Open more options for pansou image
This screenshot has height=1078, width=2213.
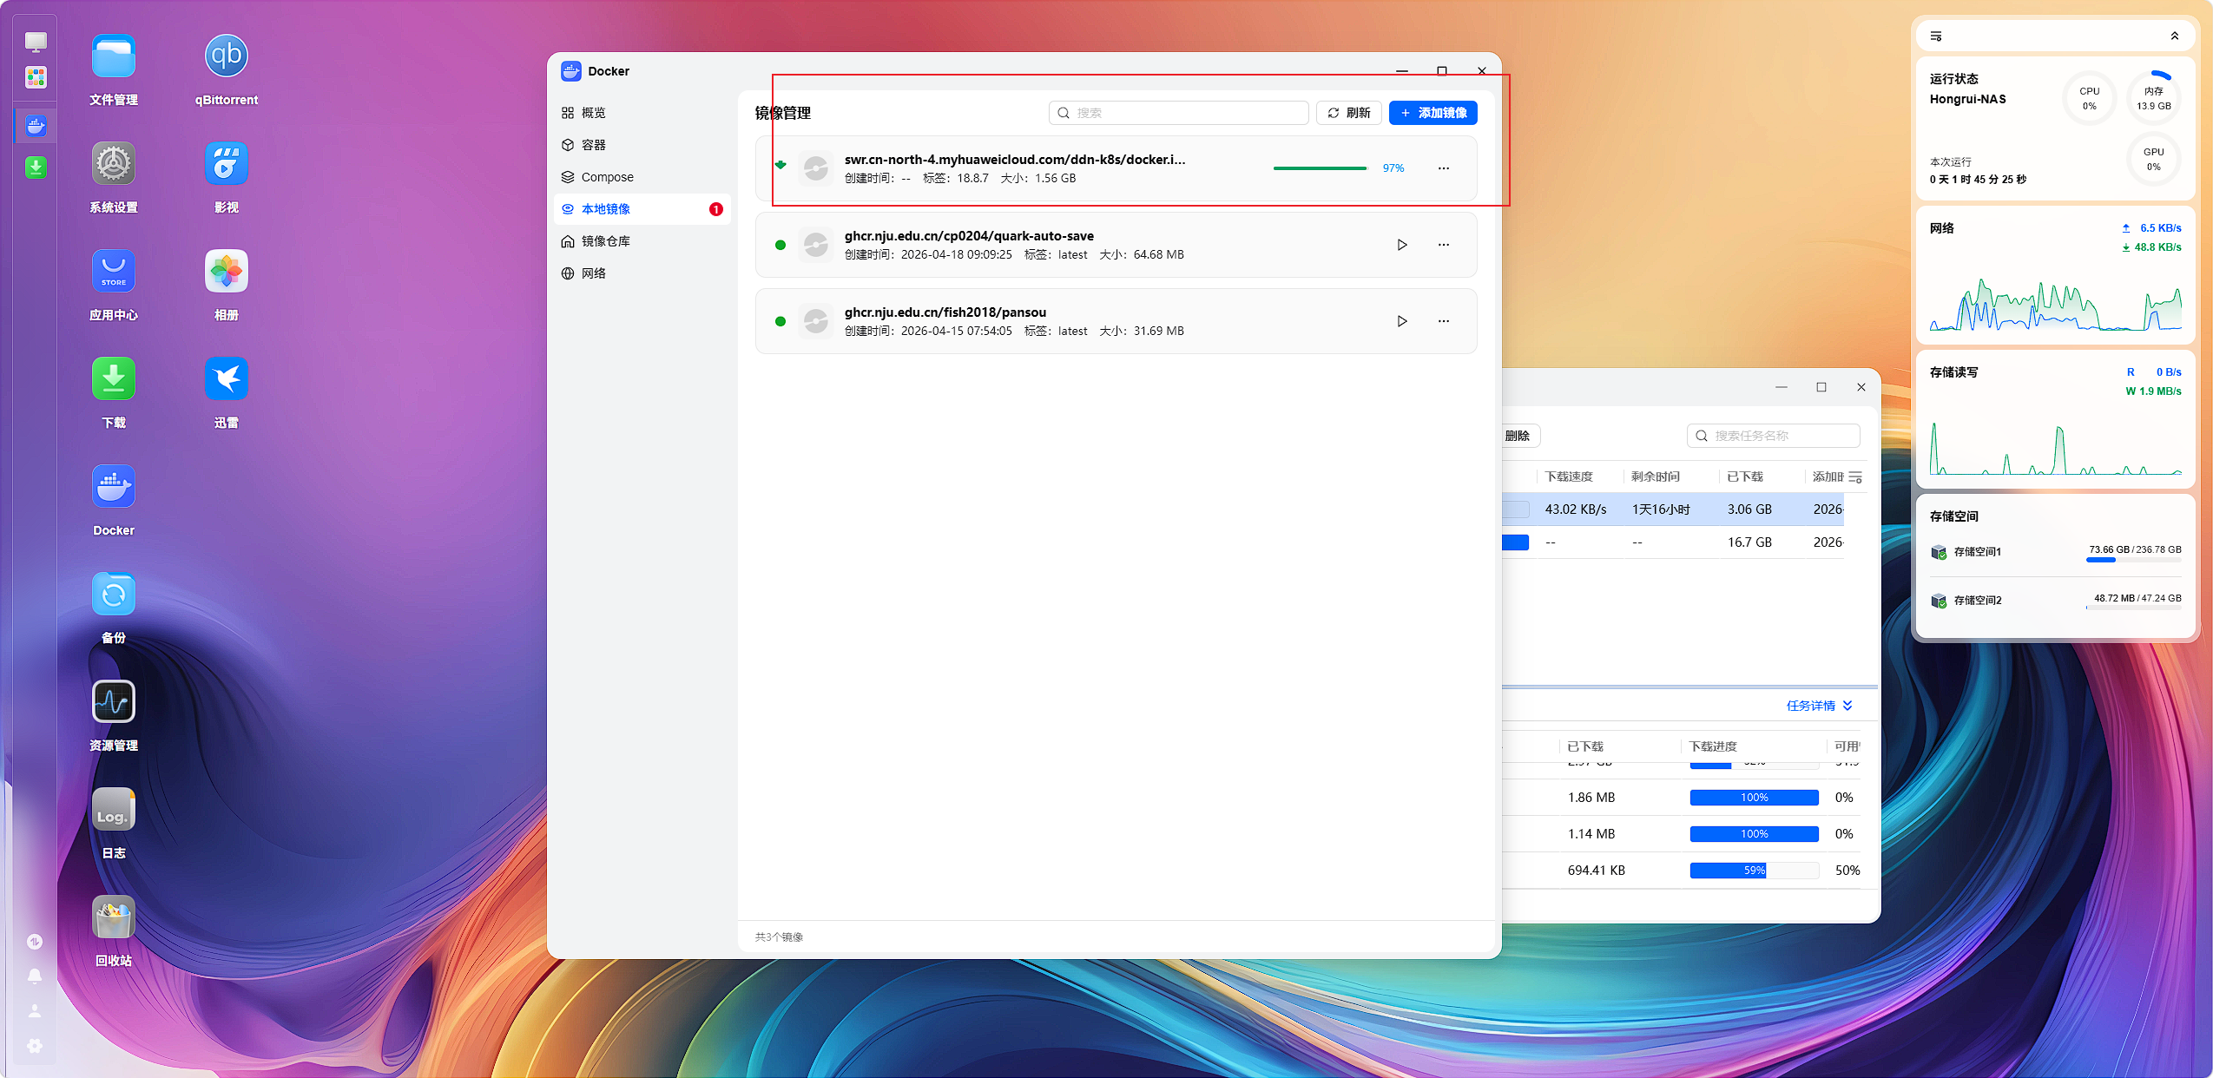[1443, 321]
